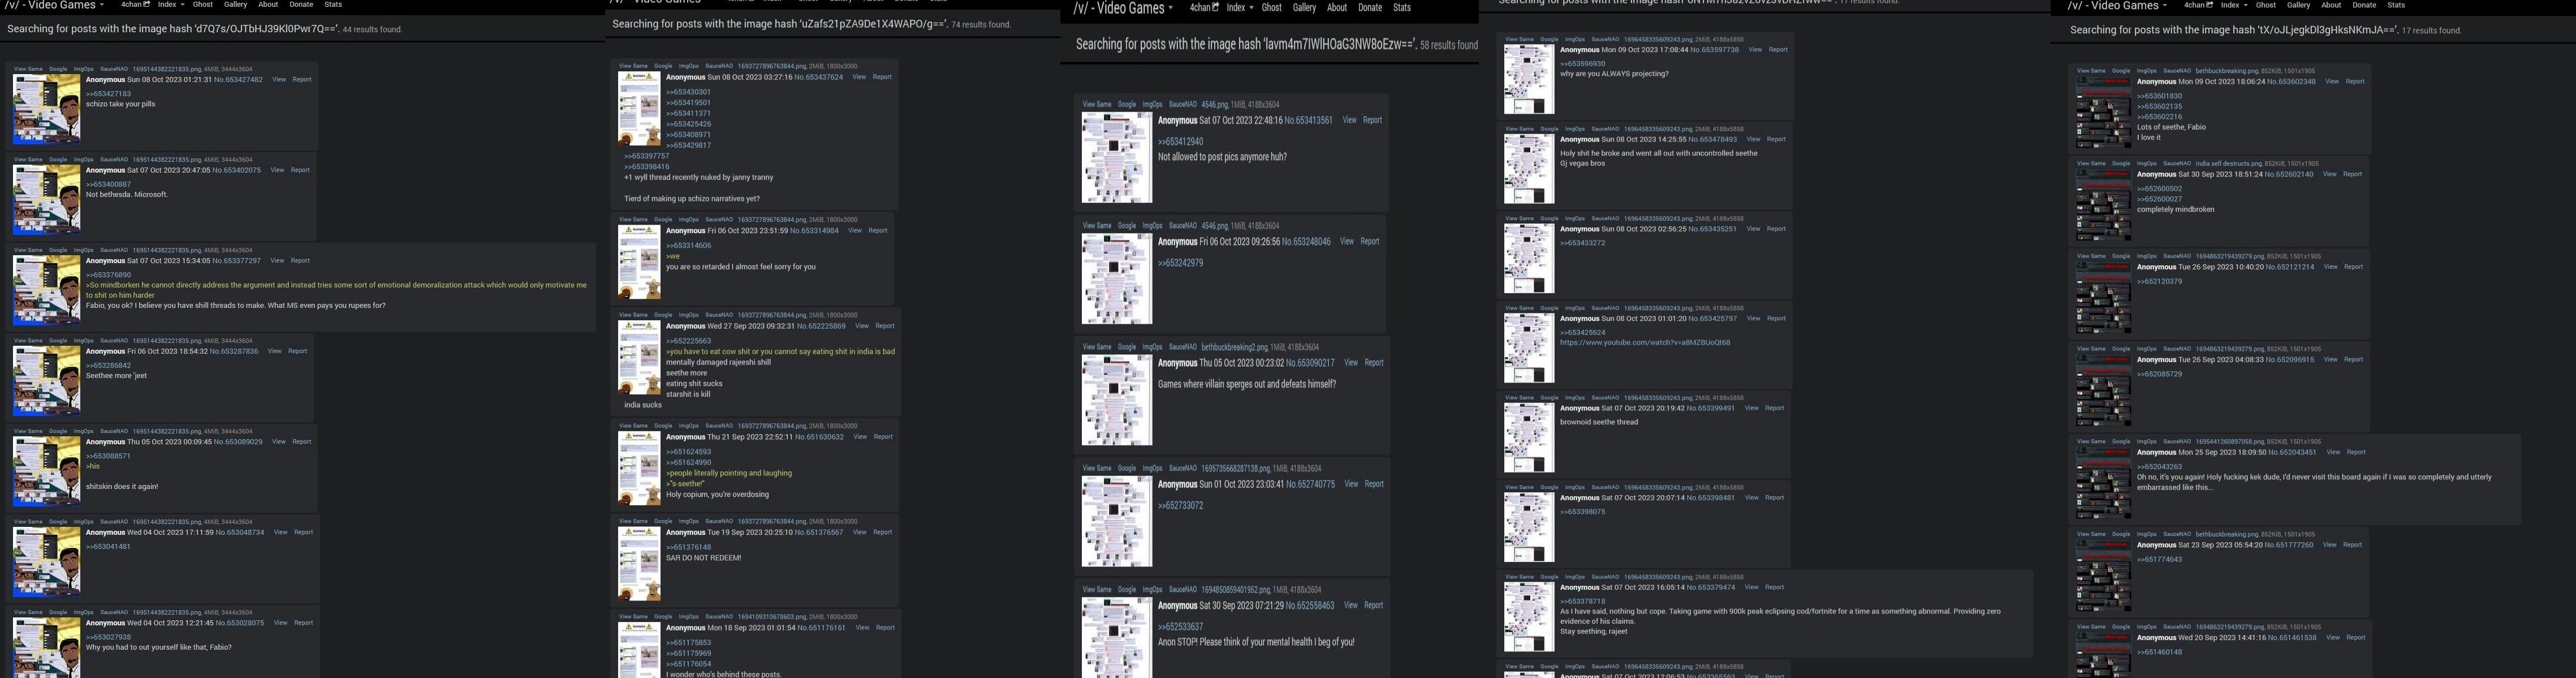
Task: Click SauceNAO link above post No.653437624
Action: [x=718, y=66]
